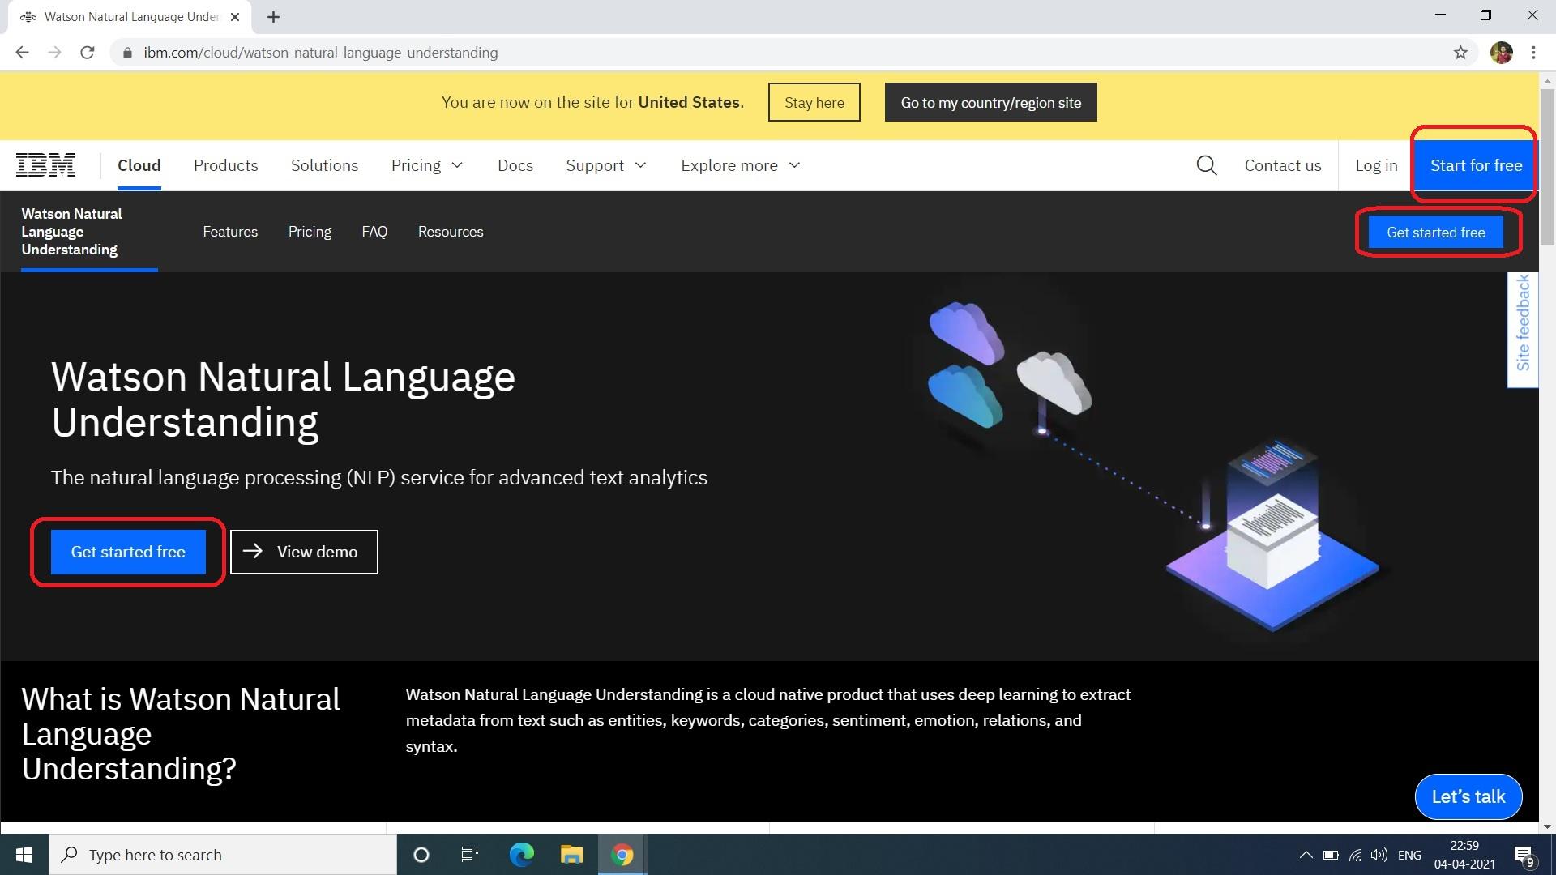Open Microsoft Edge from the taskbar
The image size is (1556, 875).
[521, 855]
